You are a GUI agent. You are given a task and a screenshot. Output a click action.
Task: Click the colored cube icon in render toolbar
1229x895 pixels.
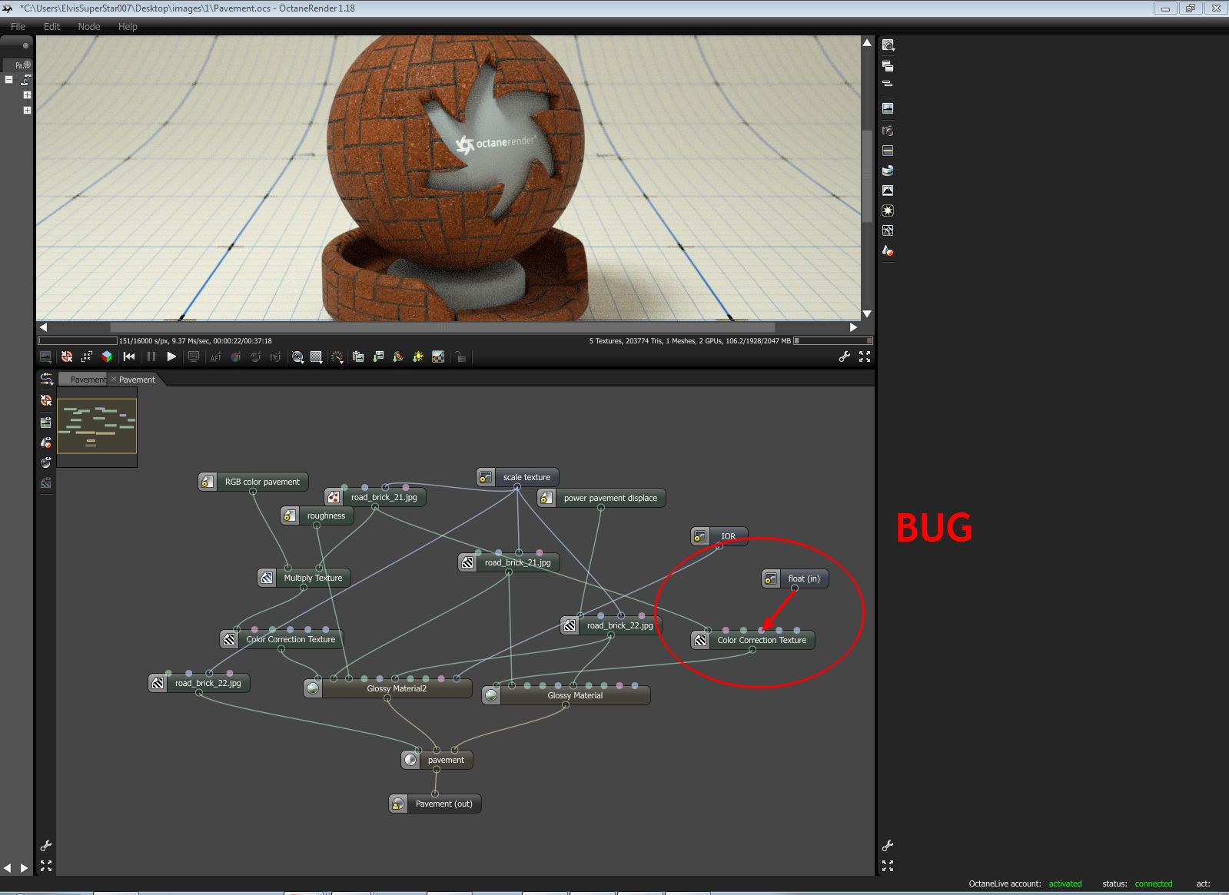107,356
